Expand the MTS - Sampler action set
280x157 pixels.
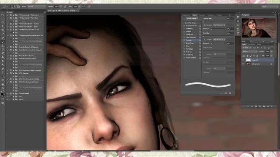tap(14, 73)
